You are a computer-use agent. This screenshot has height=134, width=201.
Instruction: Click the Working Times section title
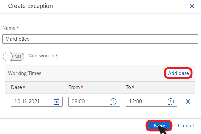click(x=25, y=73)
